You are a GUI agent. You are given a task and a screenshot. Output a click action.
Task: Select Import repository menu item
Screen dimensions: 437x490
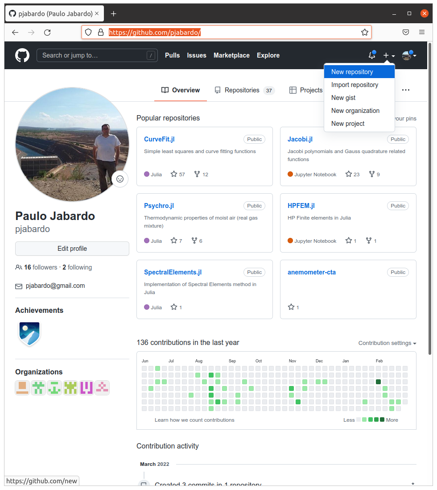point(359,85)
